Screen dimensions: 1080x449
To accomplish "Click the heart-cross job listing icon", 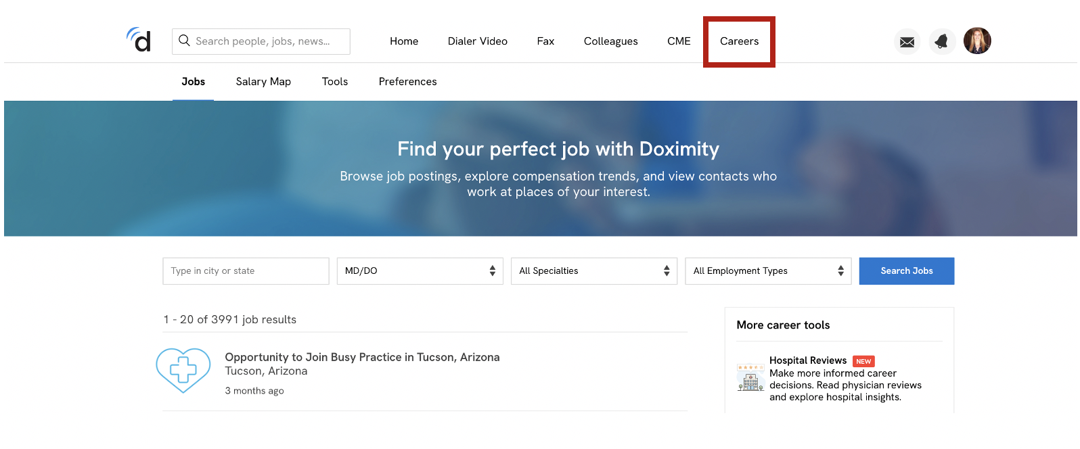I will click(183, 370).
